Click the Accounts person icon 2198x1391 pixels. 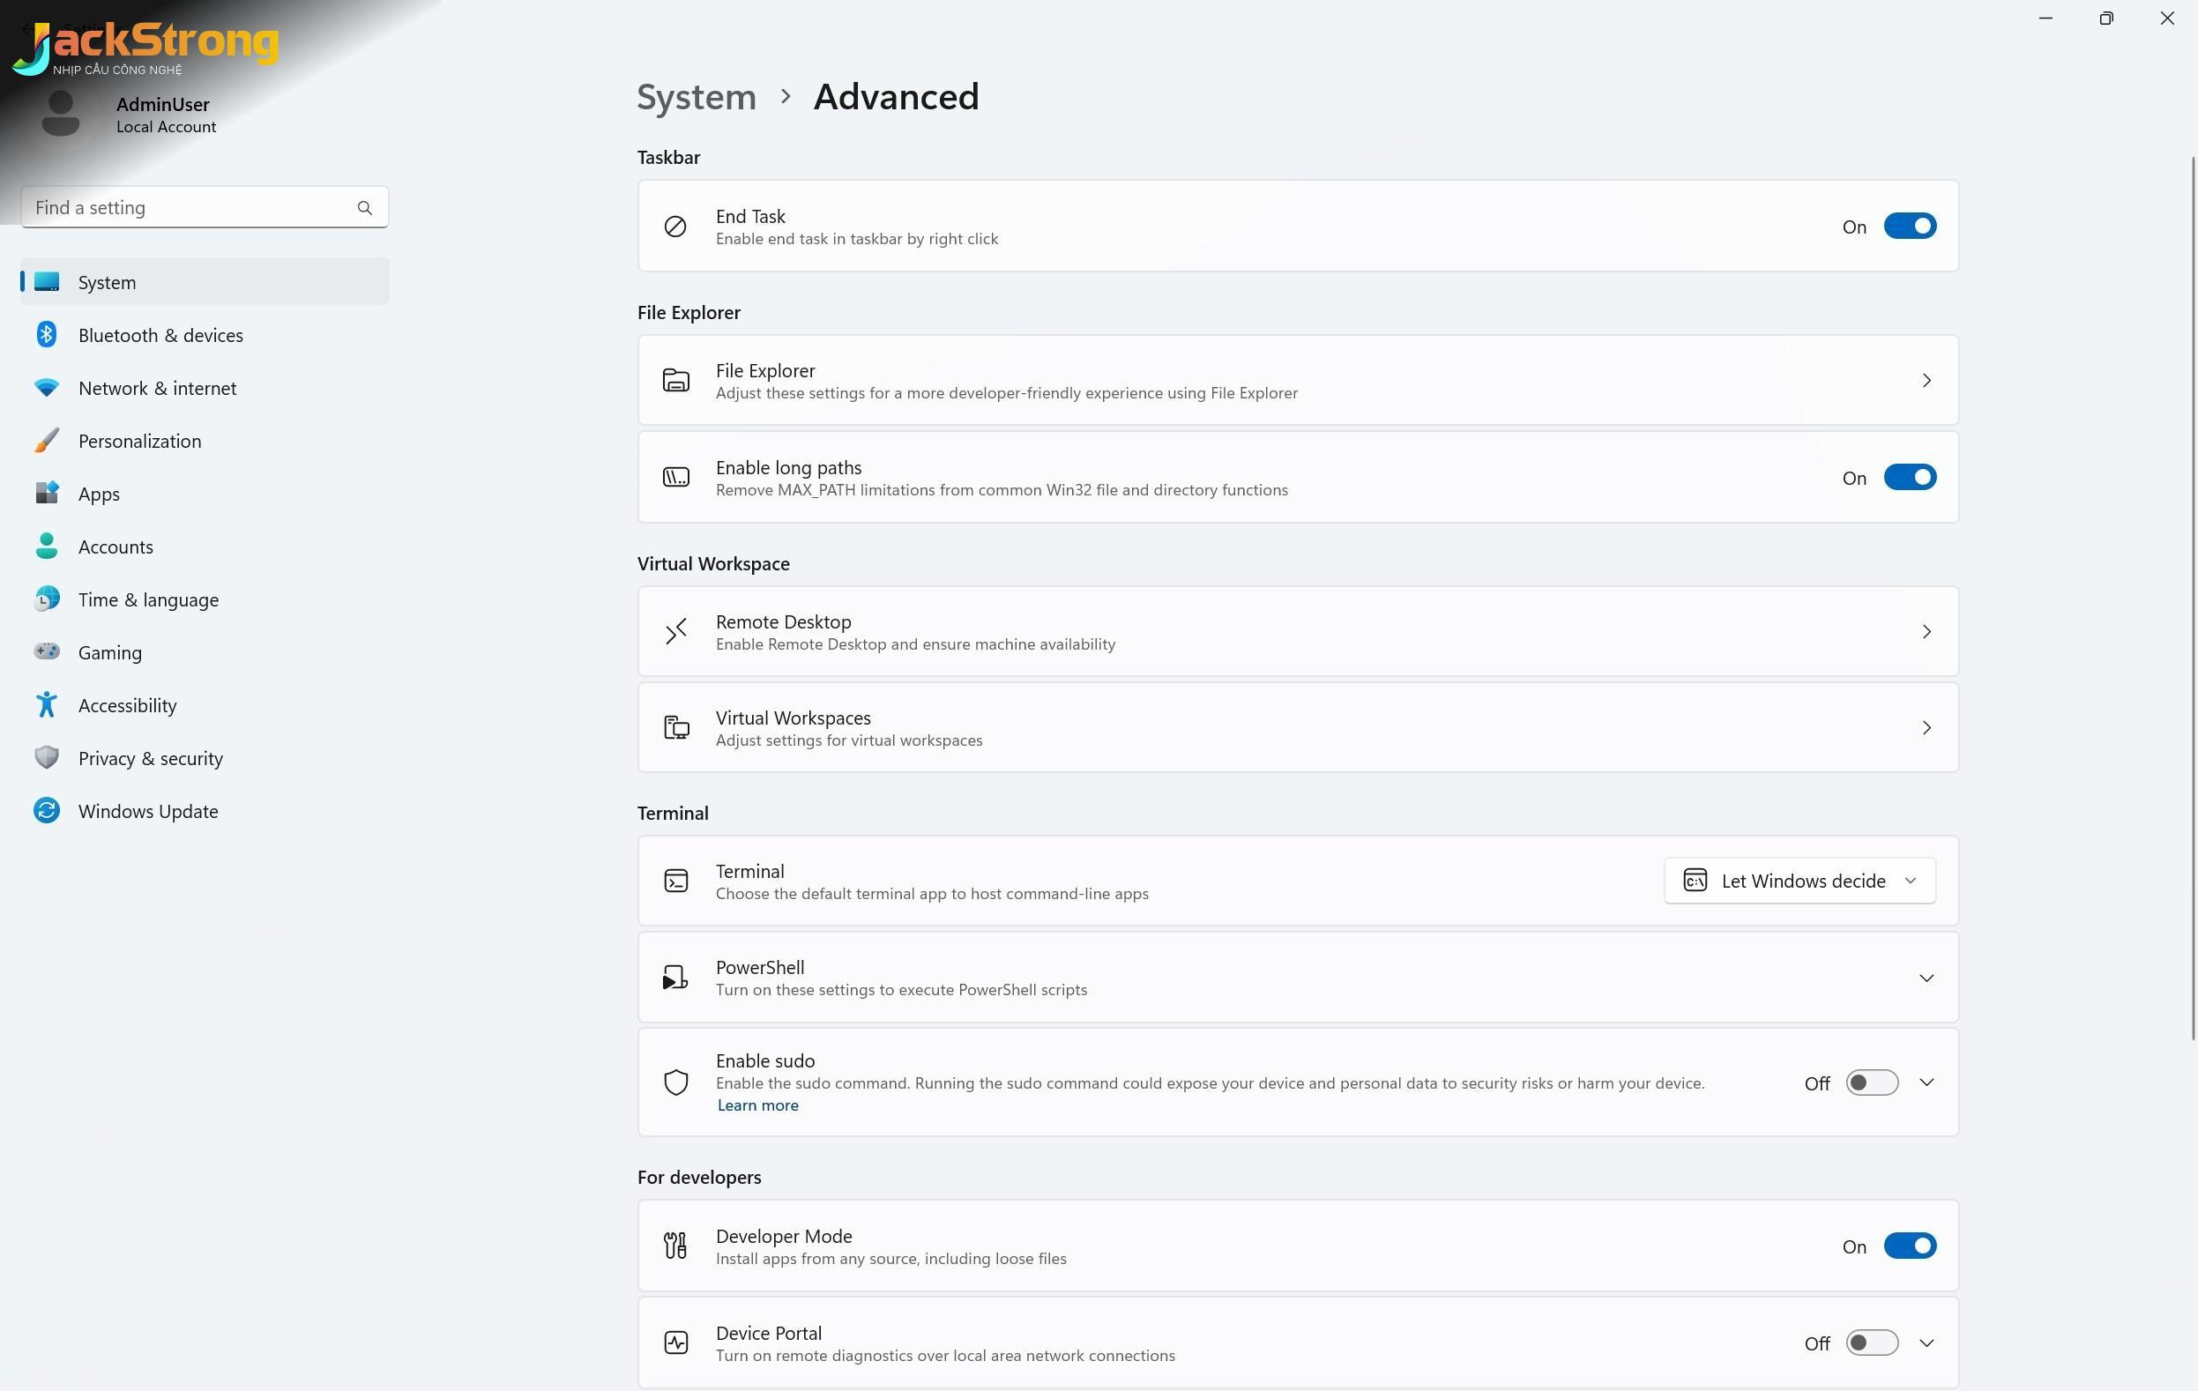point(47,547)
